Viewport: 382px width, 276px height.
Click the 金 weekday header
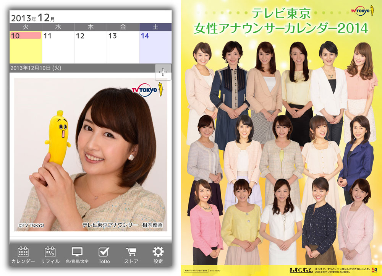[x=123, y=27]
